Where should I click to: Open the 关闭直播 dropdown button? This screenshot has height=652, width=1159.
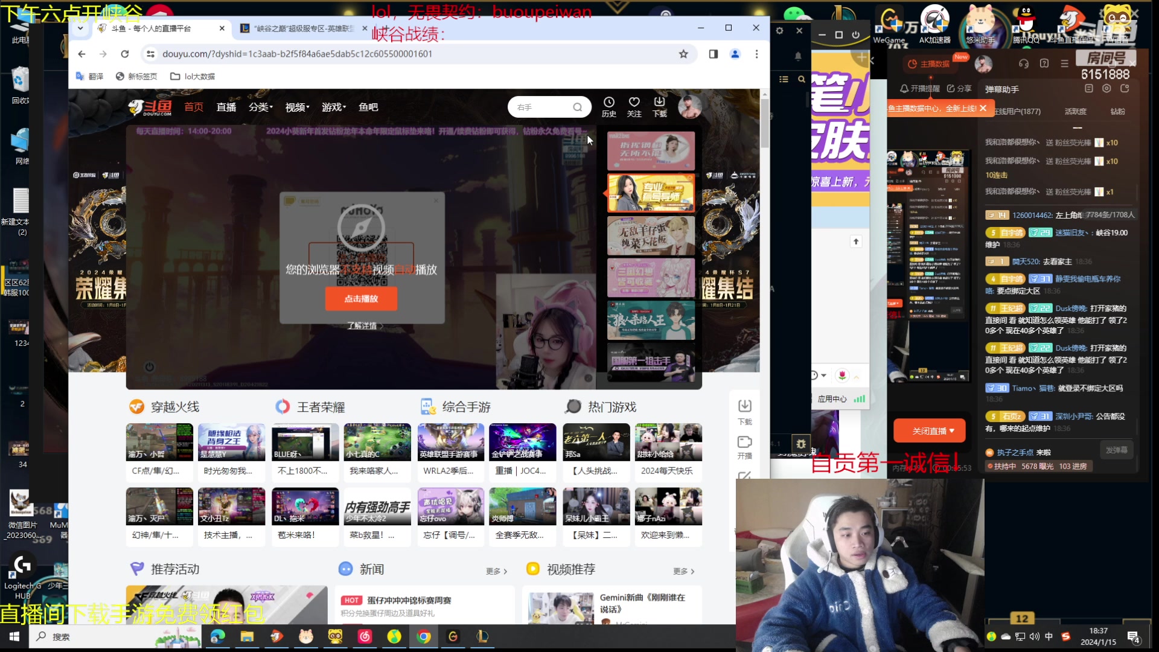pyautogui.click(x=929, y=430)
